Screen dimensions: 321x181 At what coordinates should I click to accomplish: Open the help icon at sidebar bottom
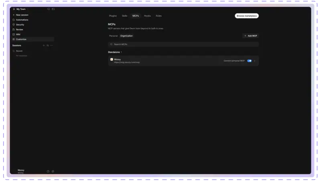coord(48,171)
